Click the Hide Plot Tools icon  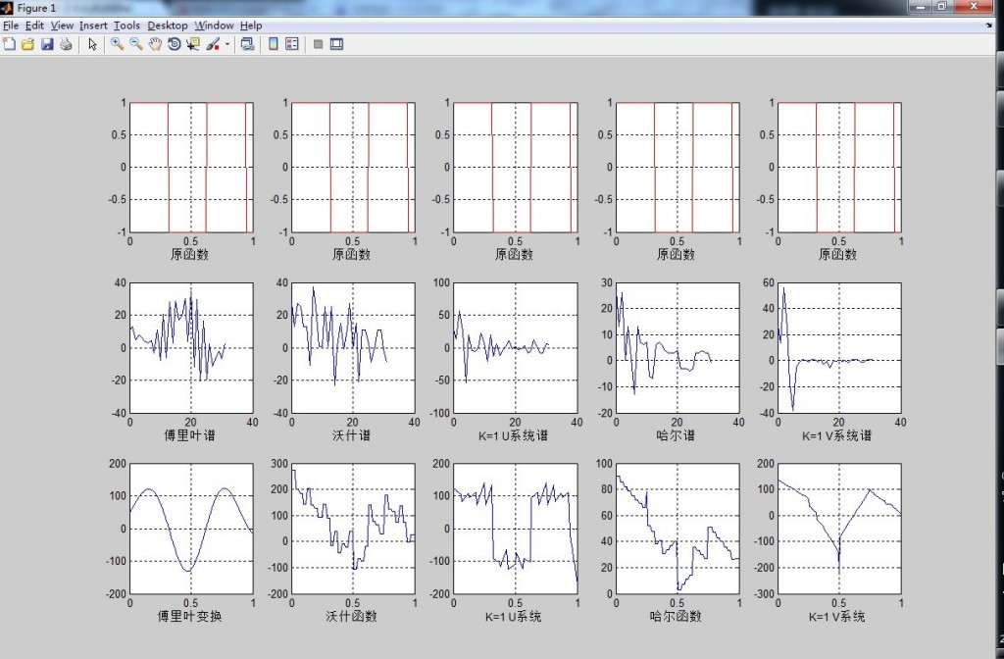point(319,44)
